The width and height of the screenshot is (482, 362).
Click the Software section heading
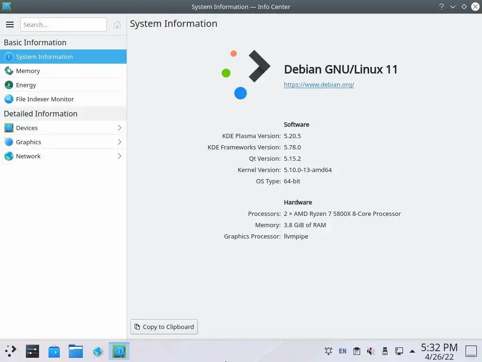(x=297, y=124)
